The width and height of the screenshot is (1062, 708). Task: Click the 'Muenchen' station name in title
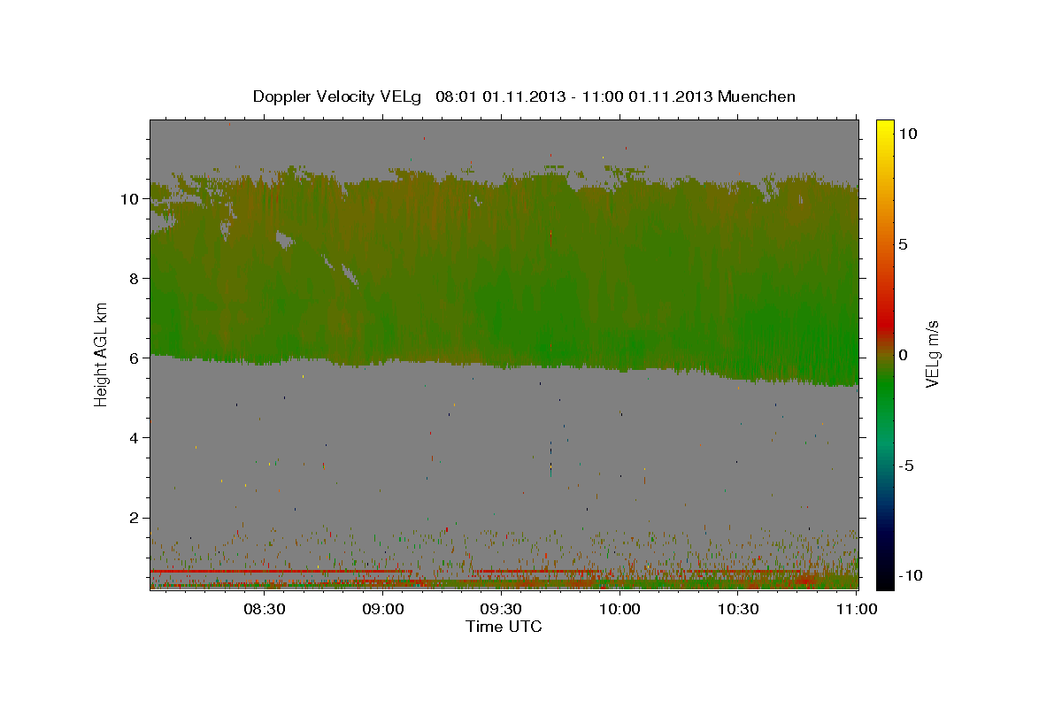click(x=757, y=96)
